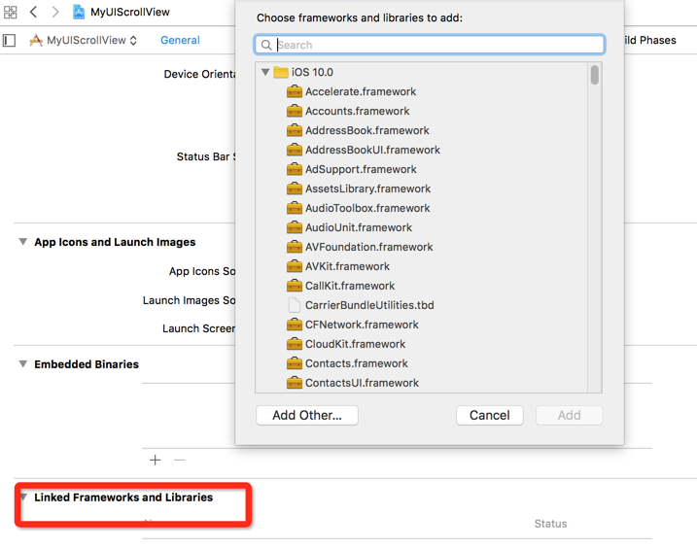Collapse the Embedded Binaries section

[x=22, y=363]
